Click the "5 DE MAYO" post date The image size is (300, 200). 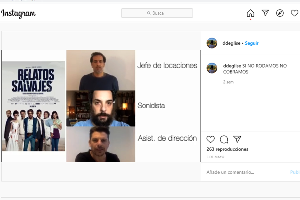[215, 157]
